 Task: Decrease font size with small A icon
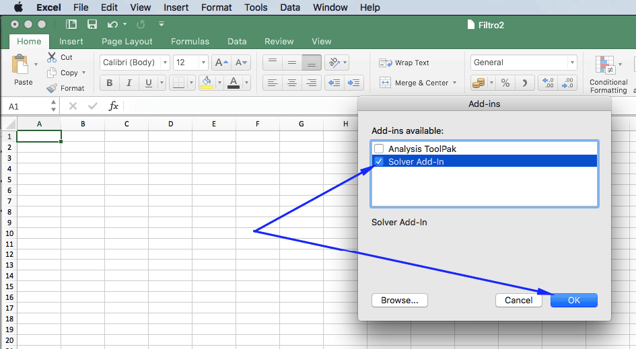point(241,63)
